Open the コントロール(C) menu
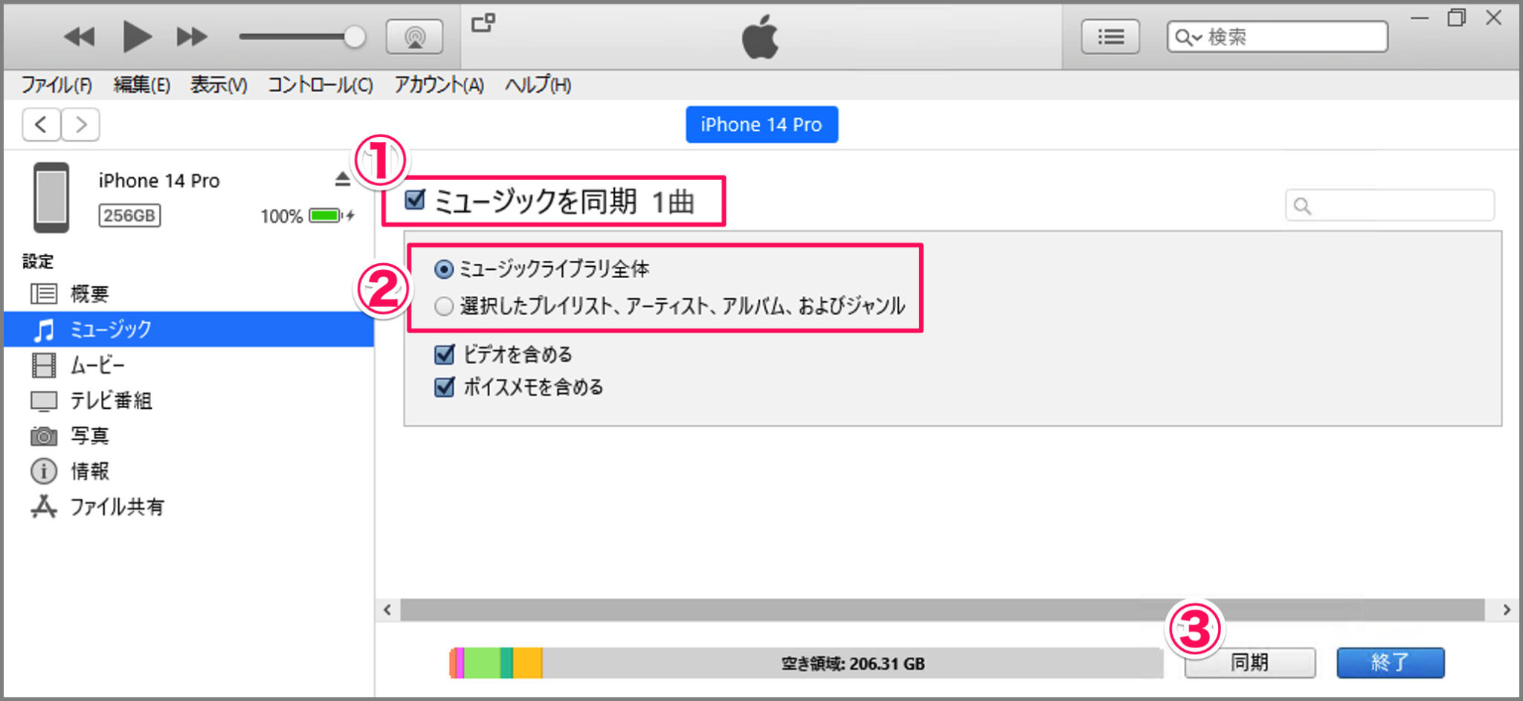1523x701 pixels. coord(320,85)
